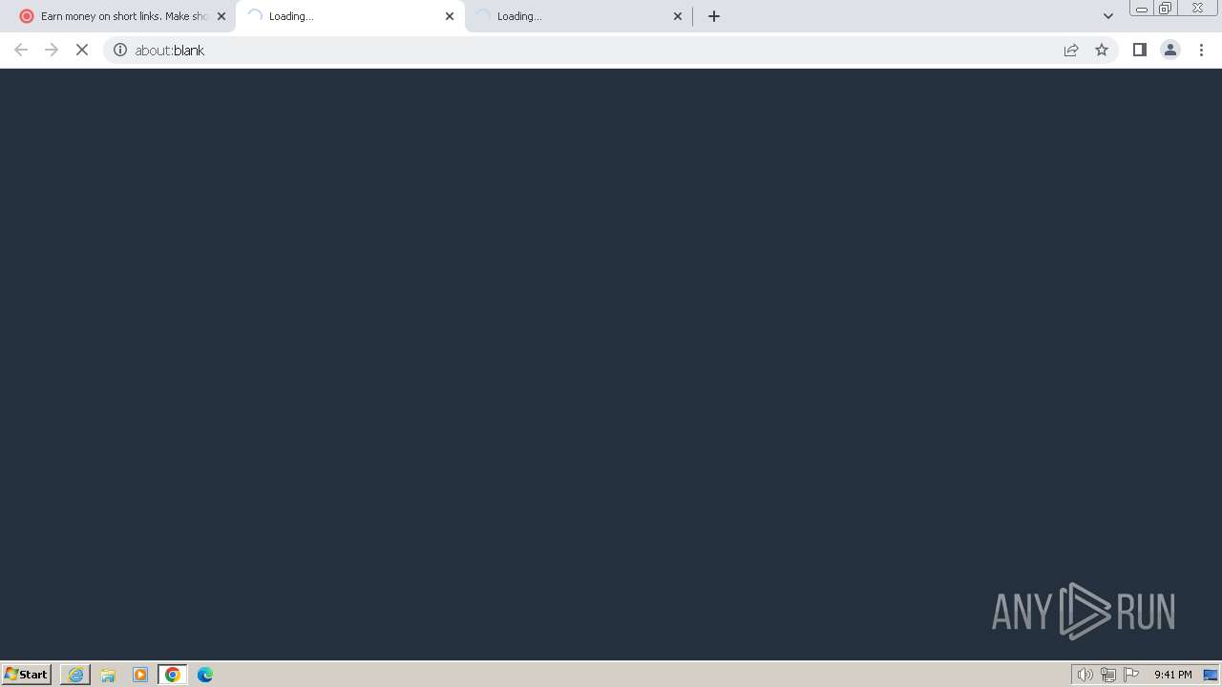Toggle the browser side panel

click(1139, 50)
